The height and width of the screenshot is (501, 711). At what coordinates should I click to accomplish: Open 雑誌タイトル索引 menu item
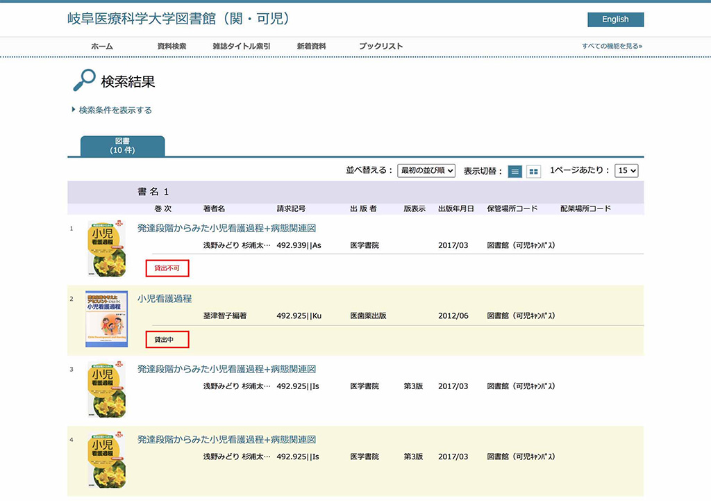[x=241, y=47]
